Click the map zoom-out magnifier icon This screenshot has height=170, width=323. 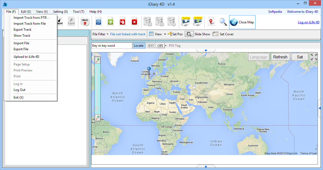98,117
